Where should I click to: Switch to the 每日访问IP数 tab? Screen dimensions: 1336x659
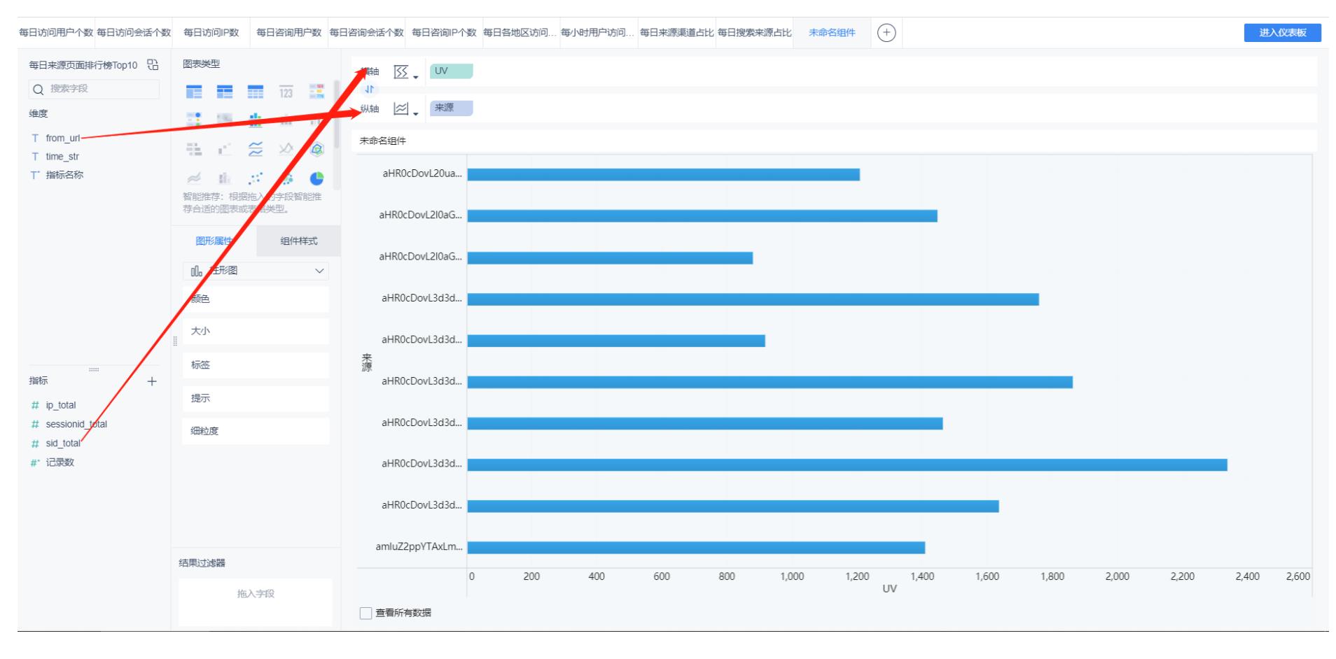click(x=211, y=33)
